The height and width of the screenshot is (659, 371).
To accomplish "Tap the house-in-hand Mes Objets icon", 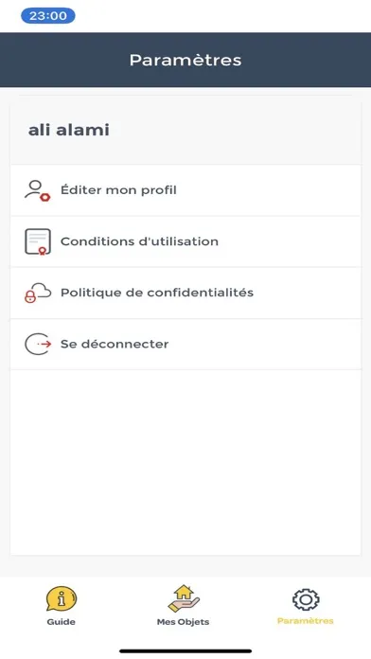I will 184,598.
